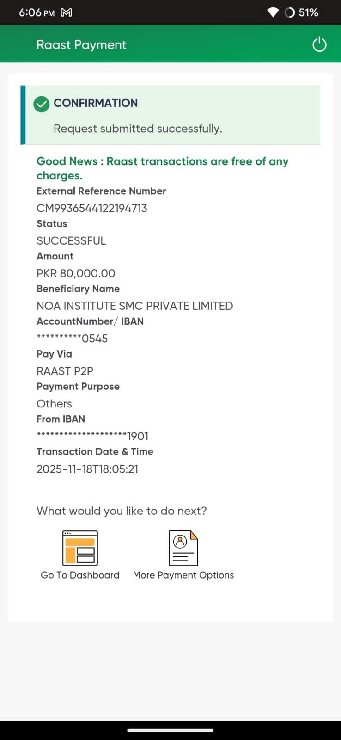
Task: Tap the masked account number ending 0545
Action: point(72,339)
